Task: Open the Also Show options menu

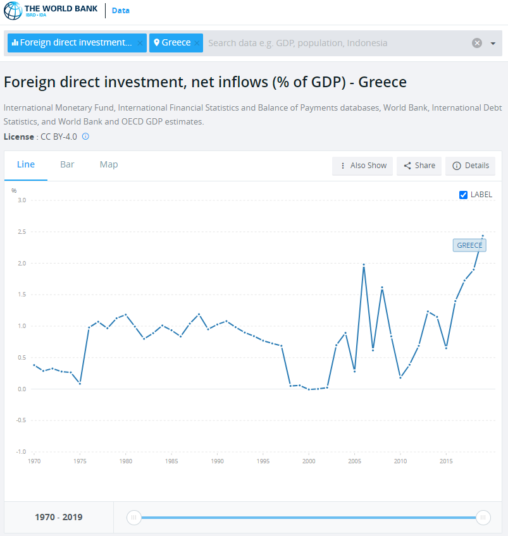Action: 362,166
